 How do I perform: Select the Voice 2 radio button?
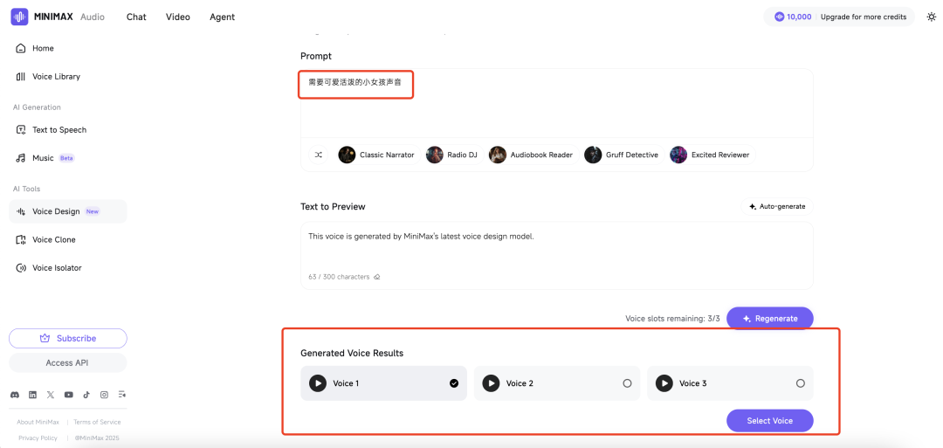point(627,383)
